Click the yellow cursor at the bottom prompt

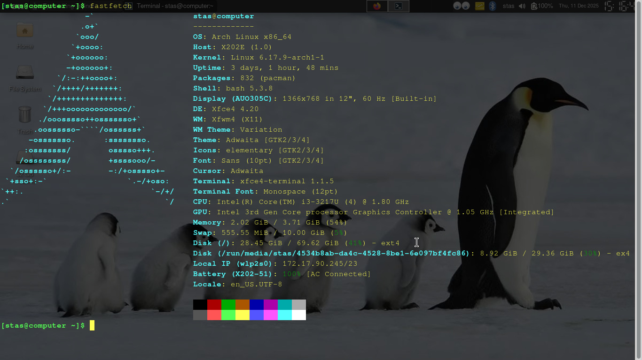[x=92, y=325]
